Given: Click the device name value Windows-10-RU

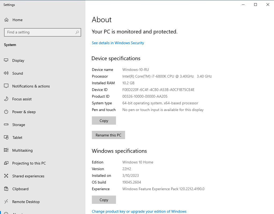Looking at the screenshot, I should click(x=136, y=70).
